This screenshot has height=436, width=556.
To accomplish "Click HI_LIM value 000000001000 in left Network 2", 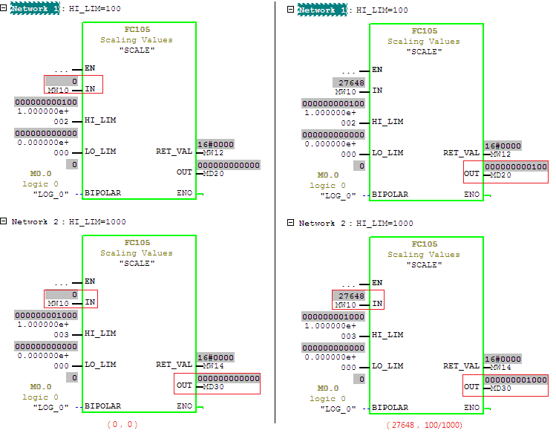I will coord(45,315).
